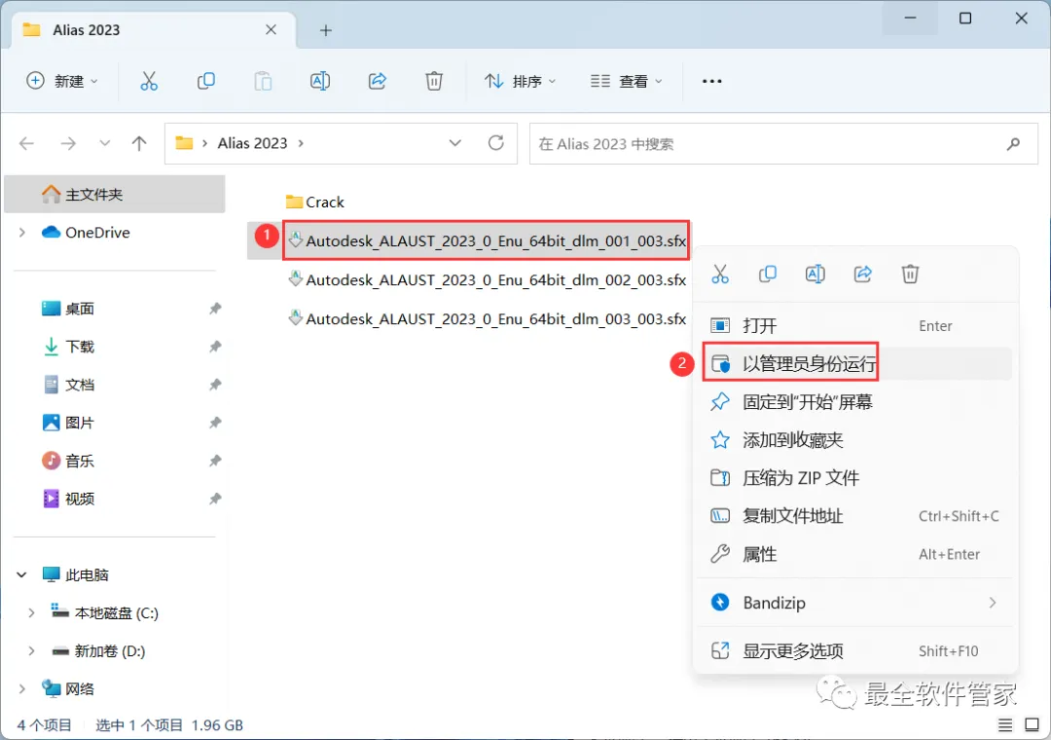Click the Delete trash icon in the Explorer toolbar
Viewport: 1051px width, 740px height.
(434, 81)
